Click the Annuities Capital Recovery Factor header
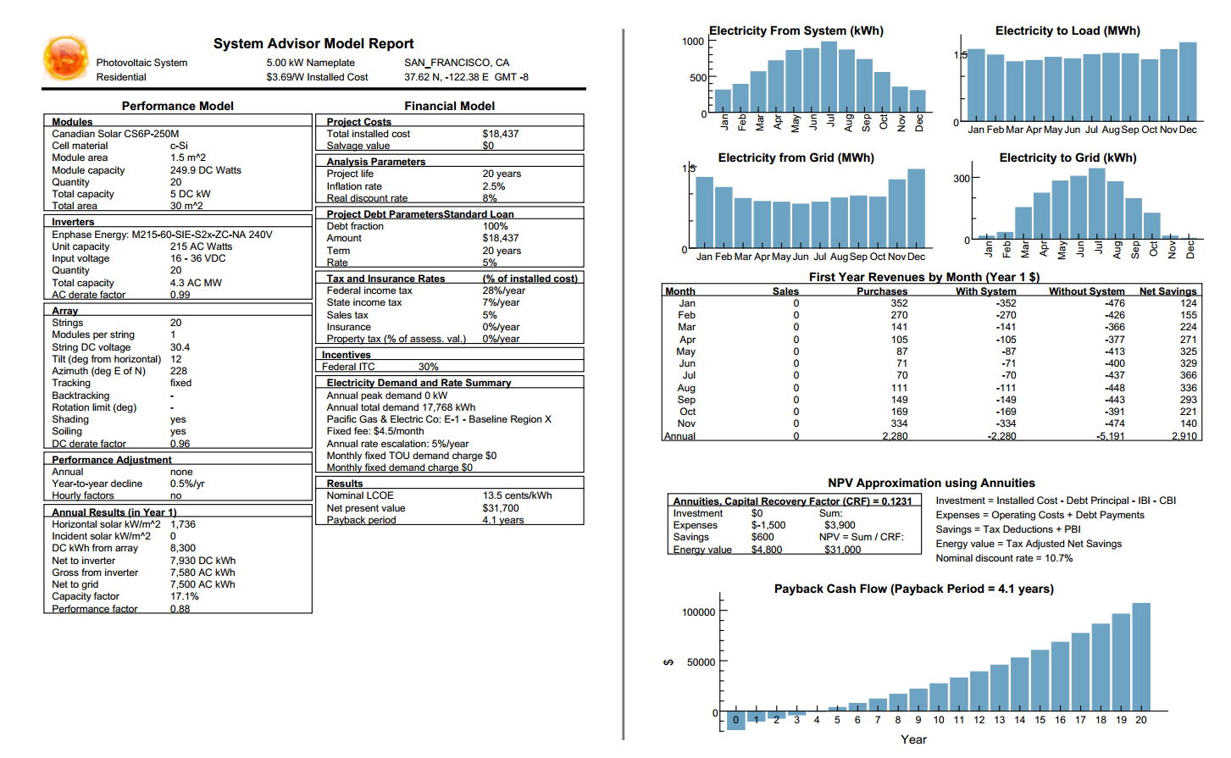This screenshot has width=1231, height=758. point(792,501)
